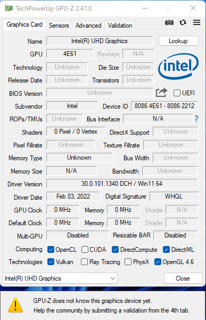This screenshot has height=320, width=206.
Task: Click the refresh arrows icon
Action: point(183,22)
